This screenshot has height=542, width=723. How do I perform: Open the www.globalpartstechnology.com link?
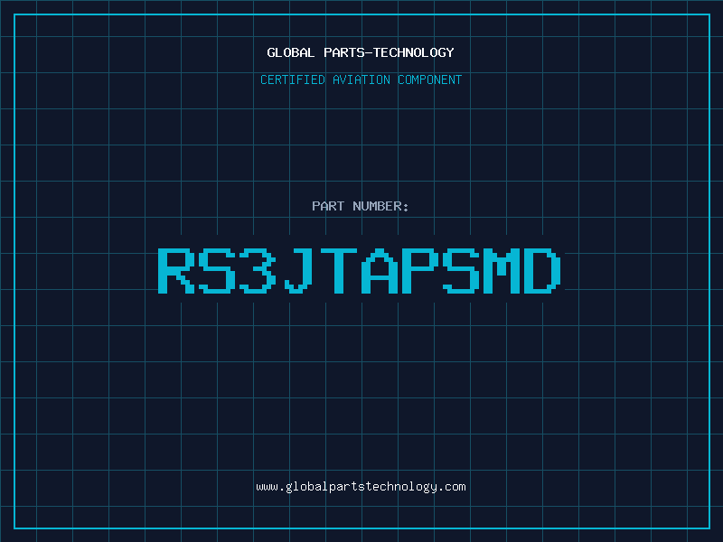[x=361, y=487]
